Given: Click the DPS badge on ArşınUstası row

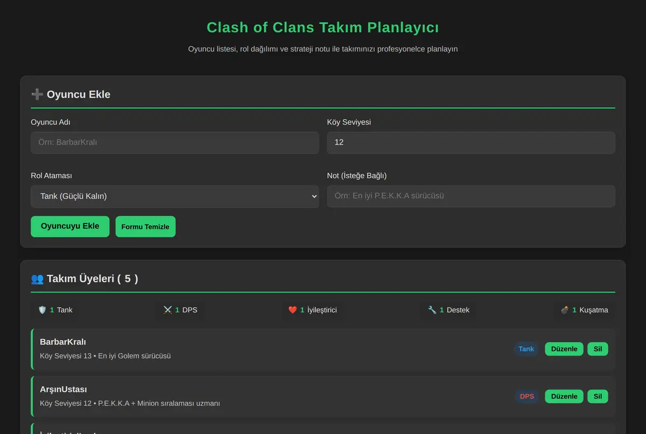Looking at the screenshot, I should click(x=527, y=396).
